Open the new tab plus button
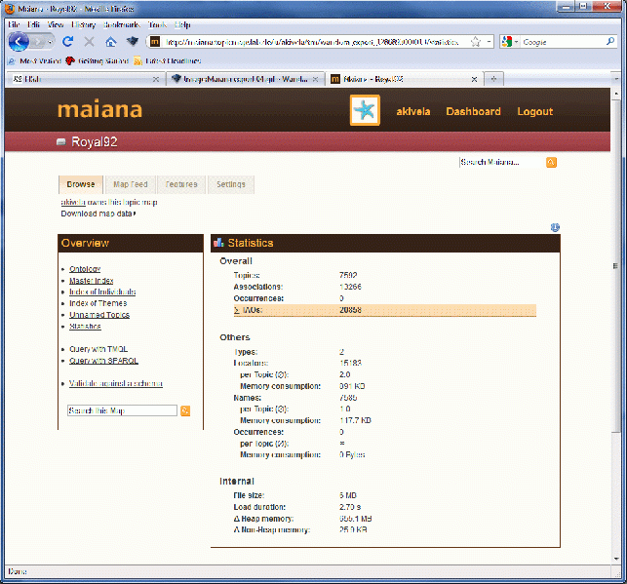This screenshot has width=627, height=584. pos(494,78)
